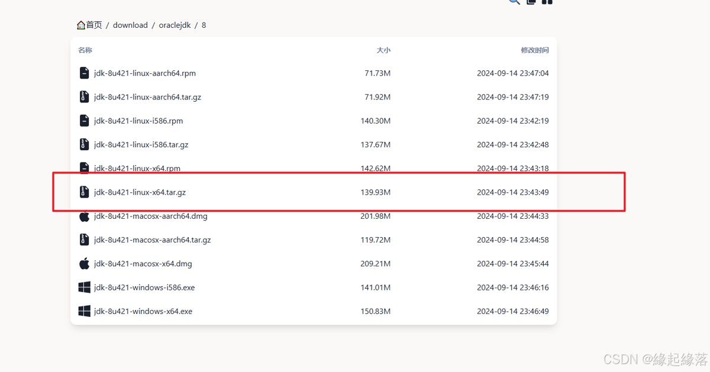Open jdk-8u421-macosx-aarch64.dmg file name

click(x=151, y=216)
